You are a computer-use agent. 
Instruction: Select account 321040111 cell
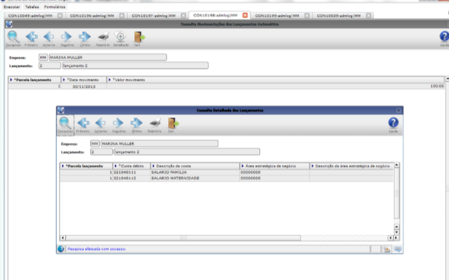pos(132,172)
